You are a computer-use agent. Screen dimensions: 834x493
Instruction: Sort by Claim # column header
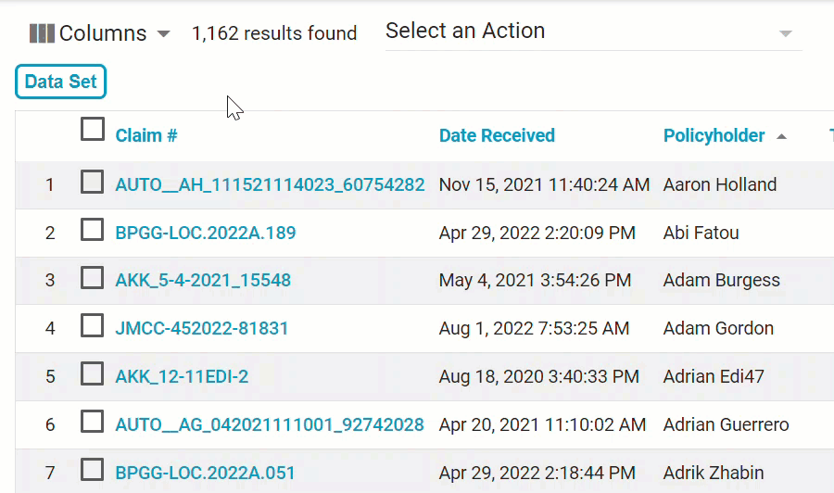point(146,136)
